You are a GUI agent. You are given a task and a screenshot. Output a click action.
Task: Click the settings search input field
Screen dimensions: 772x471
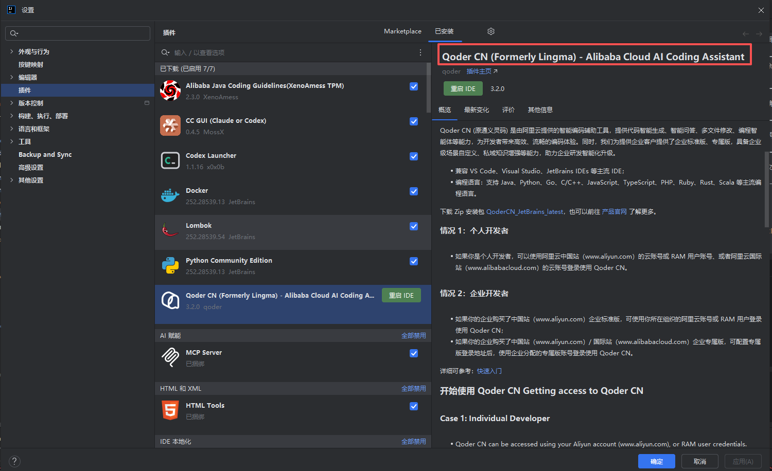(78, 33)
